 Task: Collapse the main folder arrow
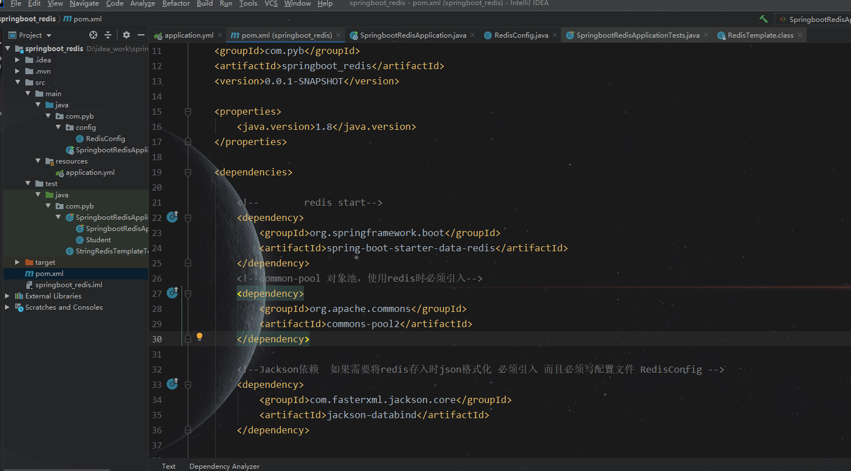(28, 93)
